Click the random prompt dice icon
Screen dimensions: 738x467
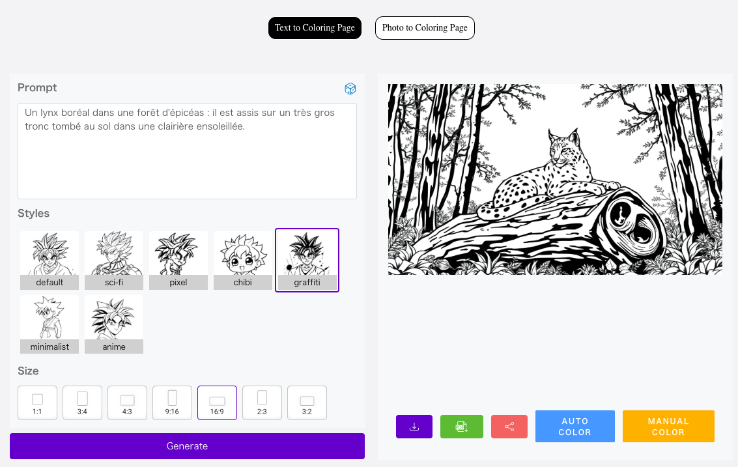tap(350, 89)
